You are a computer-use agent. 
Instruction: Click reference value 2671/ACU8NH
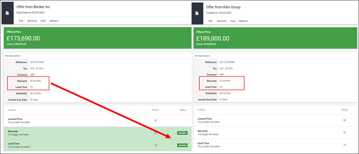(x=227, y=62)
